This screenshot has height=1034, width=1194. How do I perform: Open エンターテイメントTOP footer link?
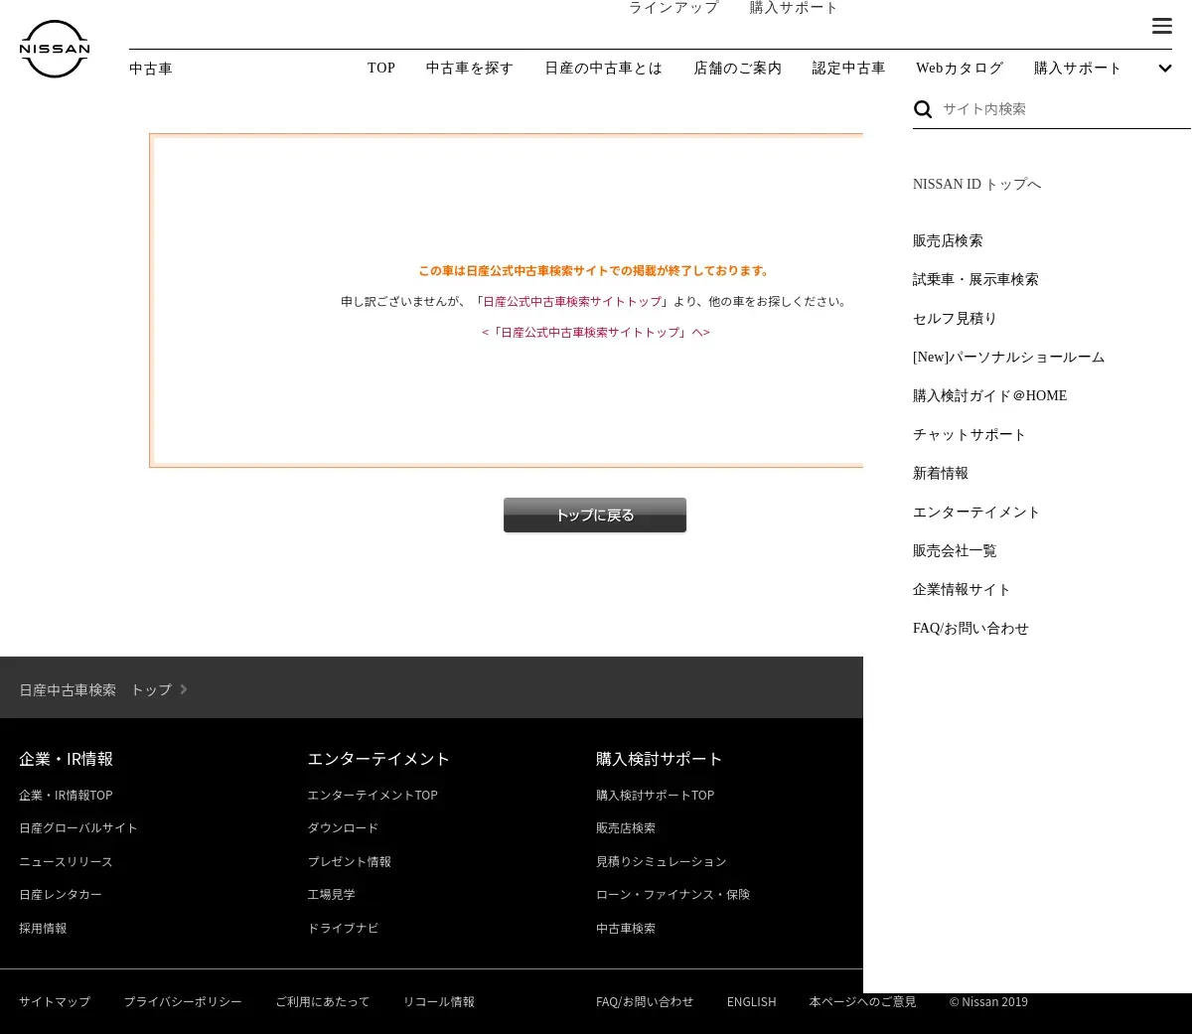click(x=373, y=796)
